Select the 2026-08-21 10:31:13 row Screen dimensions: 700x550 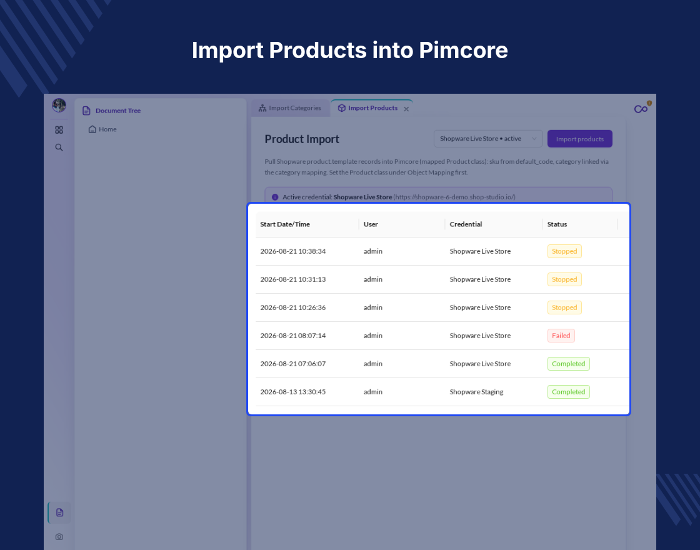pyautogui.click(x=442, y=279)
